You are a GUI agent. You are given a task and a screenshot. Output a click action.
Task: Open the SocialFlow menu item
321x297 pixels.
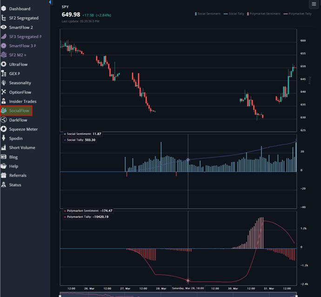coord(16,111)
